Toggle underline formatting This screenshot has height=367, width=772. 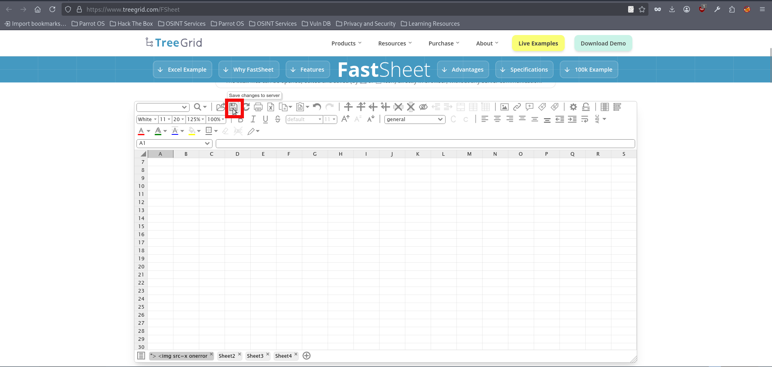pos(265,119)
